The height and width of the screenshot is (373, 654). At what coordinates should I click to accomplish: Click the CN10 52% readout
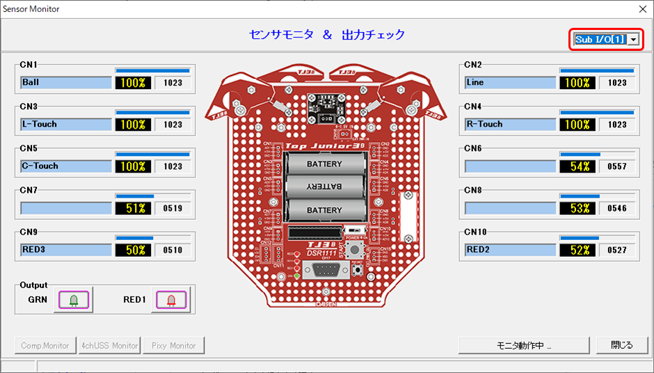click(577, 250)
